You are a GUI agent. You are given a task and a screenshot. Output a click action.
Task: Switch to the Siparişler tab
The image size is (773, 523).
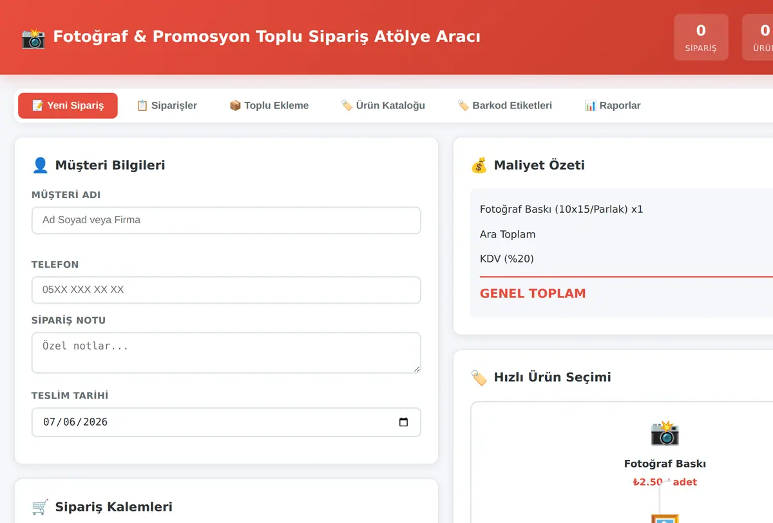pos(167,106)
